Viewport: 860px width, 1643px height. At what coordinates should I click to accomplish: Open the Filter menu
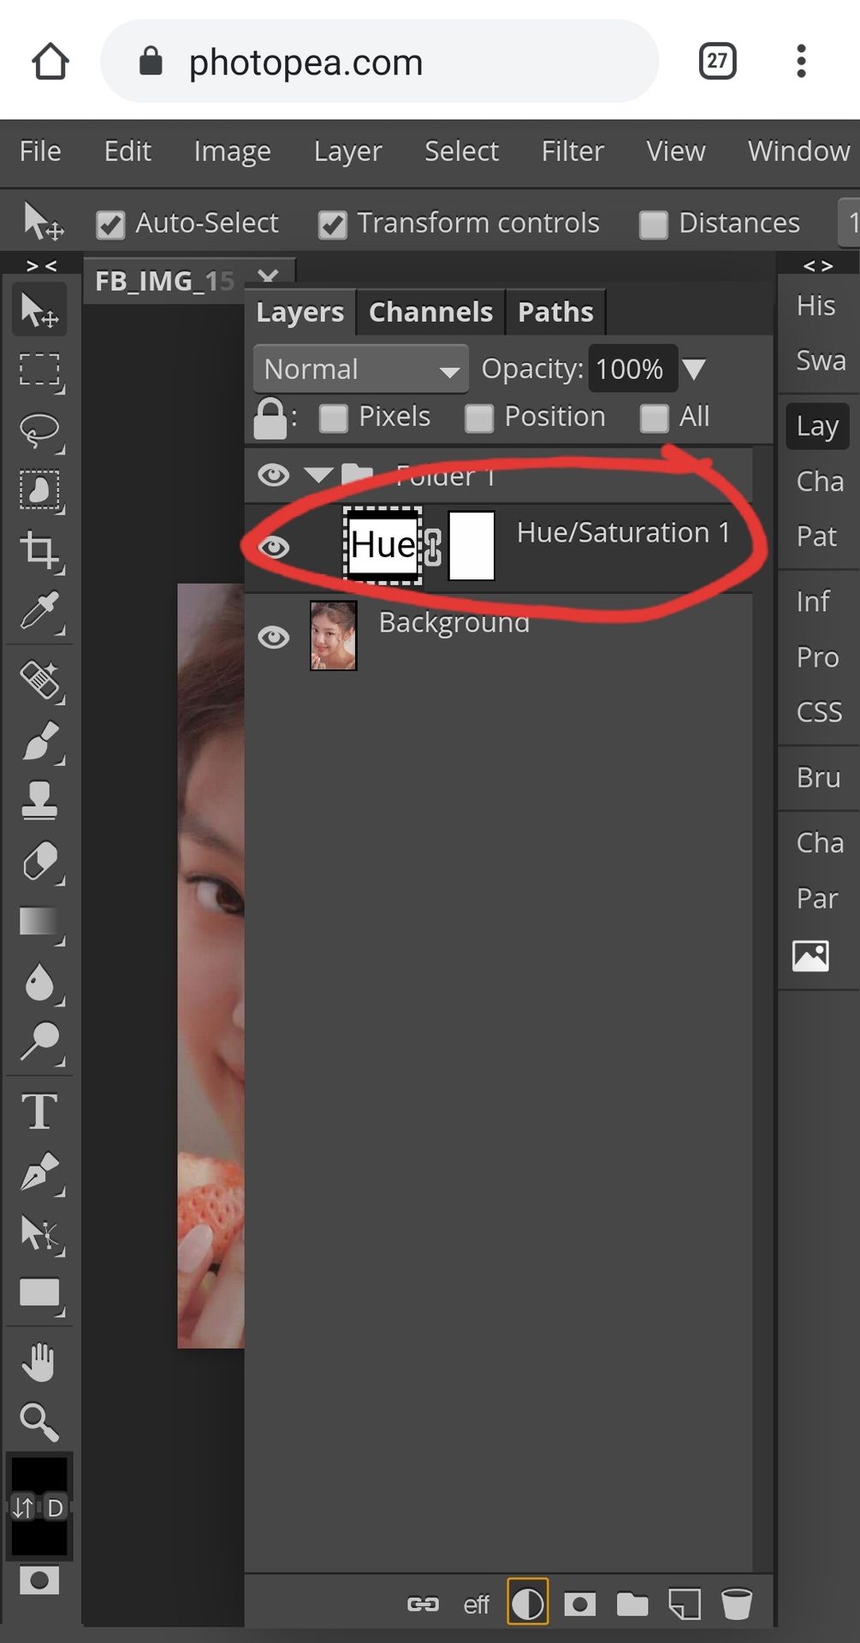pos(572,151)
